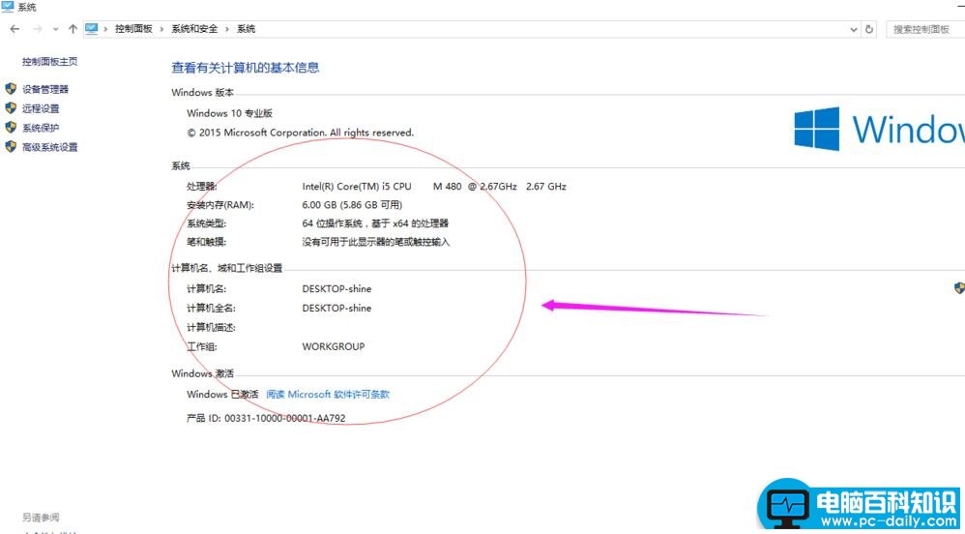Click the shield icon beside 系统保护
The width and height of the screenshot is (965, 534).
(11, 128)
